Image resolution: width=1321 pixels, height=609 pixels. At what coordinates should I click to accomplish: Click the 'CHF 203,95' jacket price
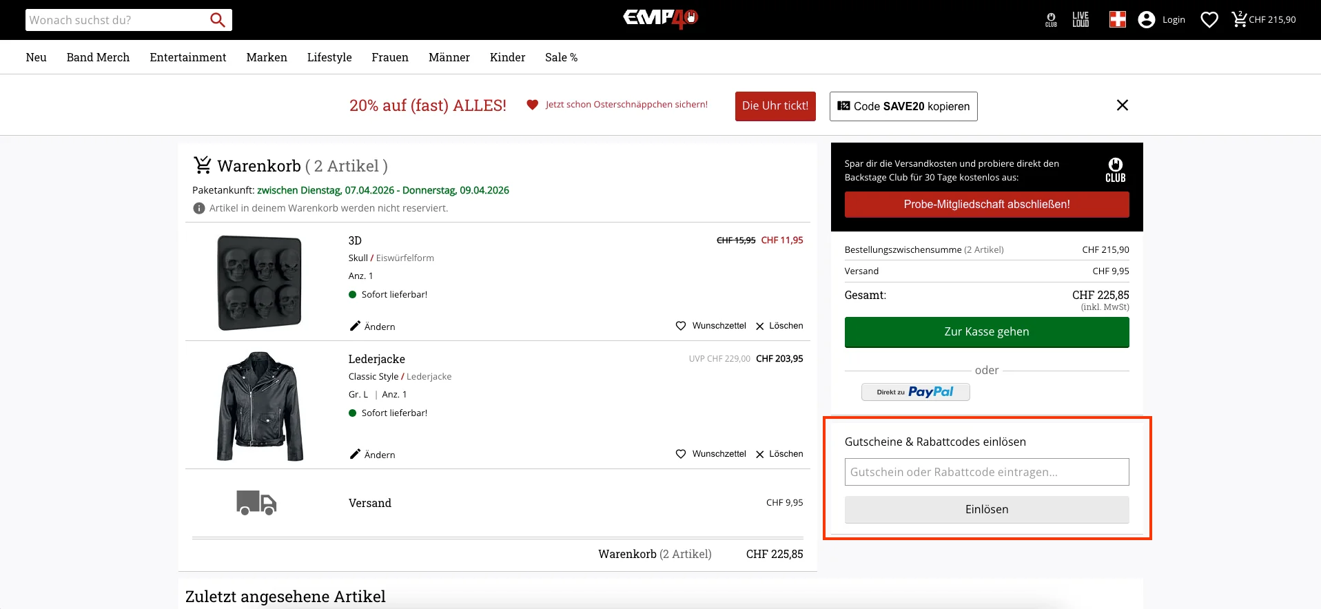pos(779,359)
